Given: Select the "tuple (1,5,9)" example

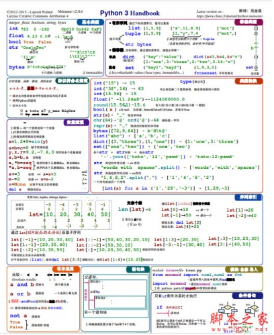Looking at the screenshot, I should click(143, 33).
